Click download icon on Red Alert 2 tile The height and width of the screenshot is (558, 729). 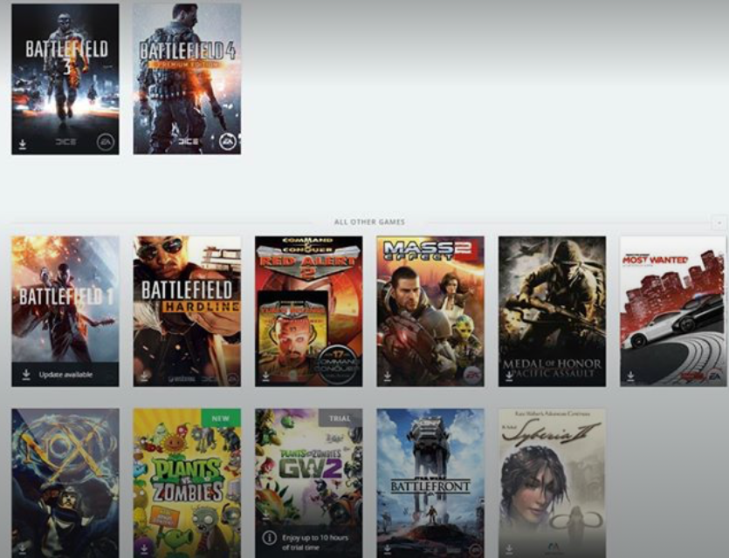point(265,378)
